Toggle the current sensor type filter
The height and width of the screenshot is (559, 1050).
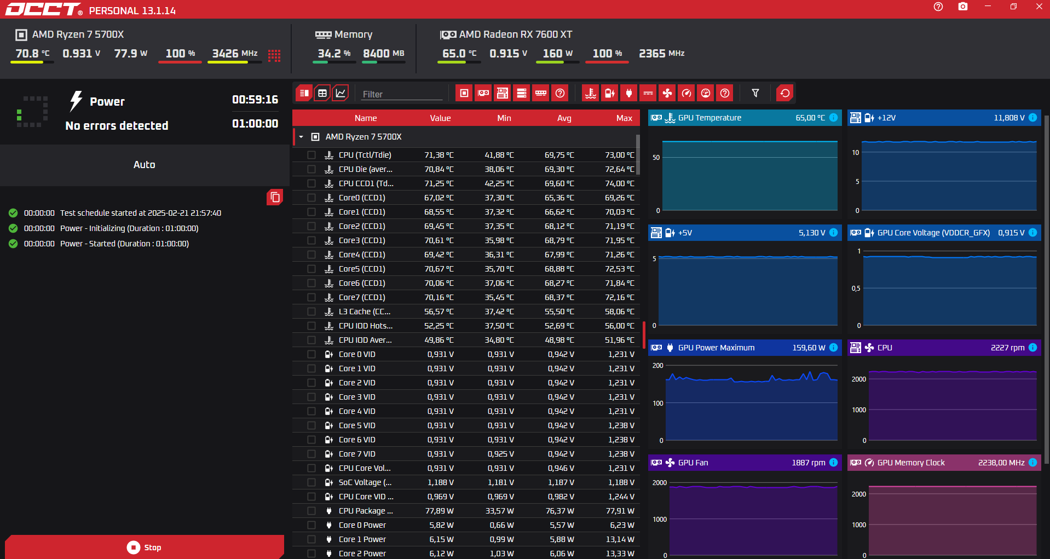[x=648, y=93]
